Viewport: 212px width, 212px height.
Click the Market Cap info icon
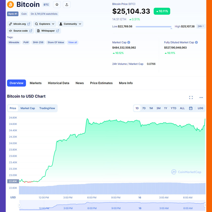point(129,42)
